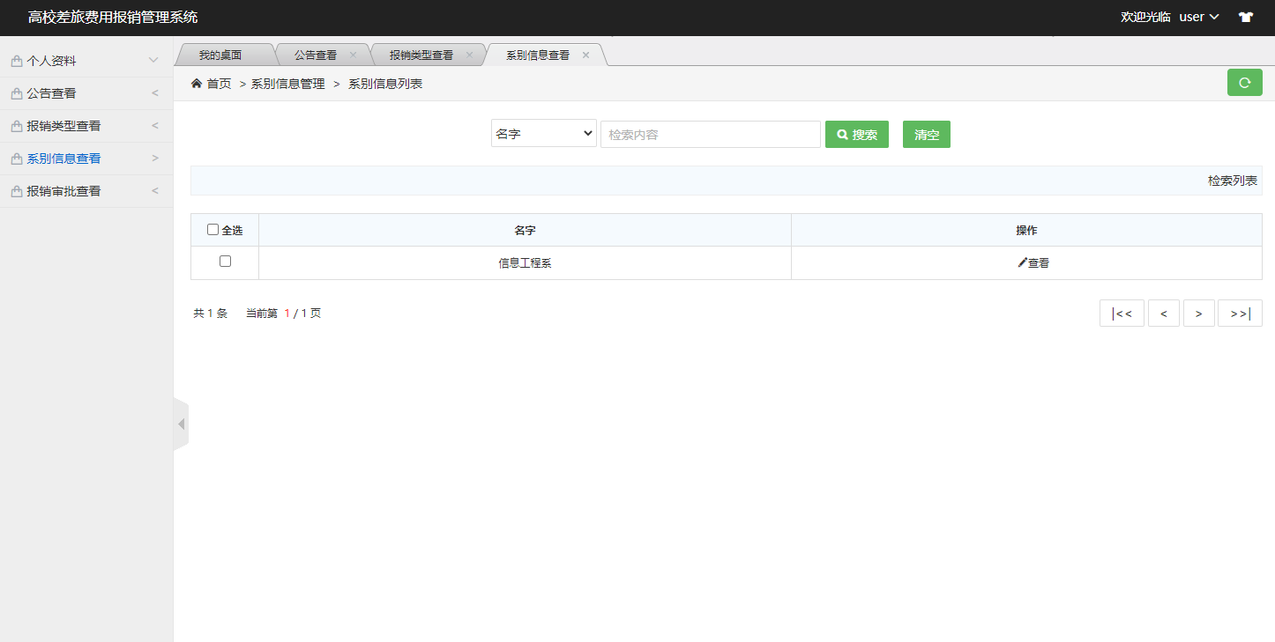This screenshot has height=642, width=1275.
Task: Click the 清空 clear button
Action: (x=927, y=134)
